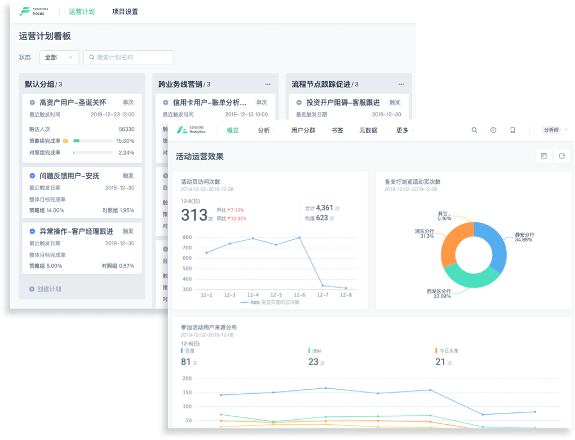
Task: Open the calendar date picker icon
Action: pos(543,156)
